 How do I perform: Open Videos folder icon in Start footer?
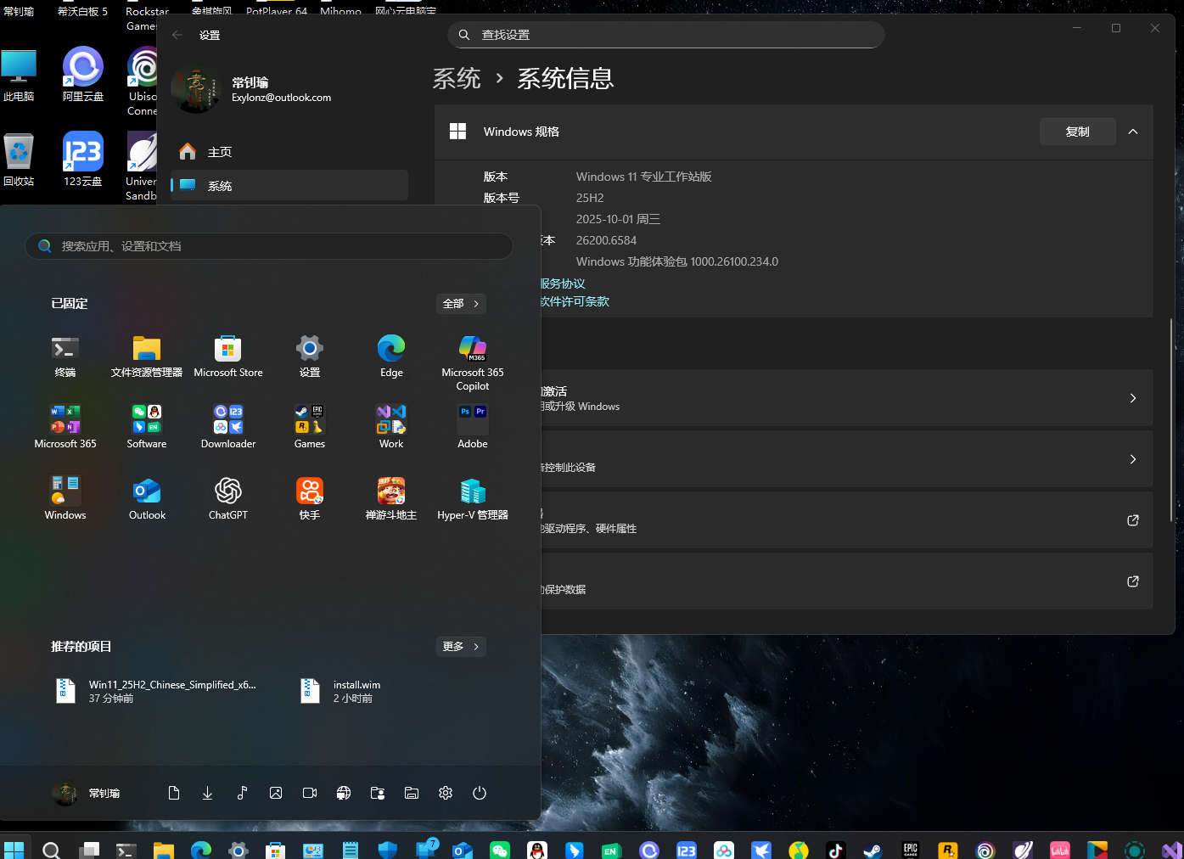coord(310,793)
